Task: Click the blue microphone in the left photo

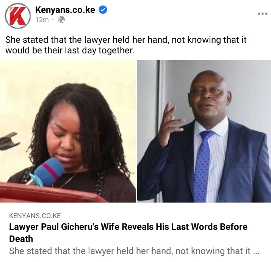Action: 47,172
